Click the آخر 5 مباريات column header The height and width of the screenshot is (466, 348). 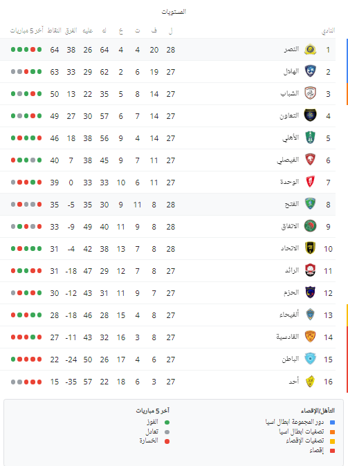[x=27, y=30]
